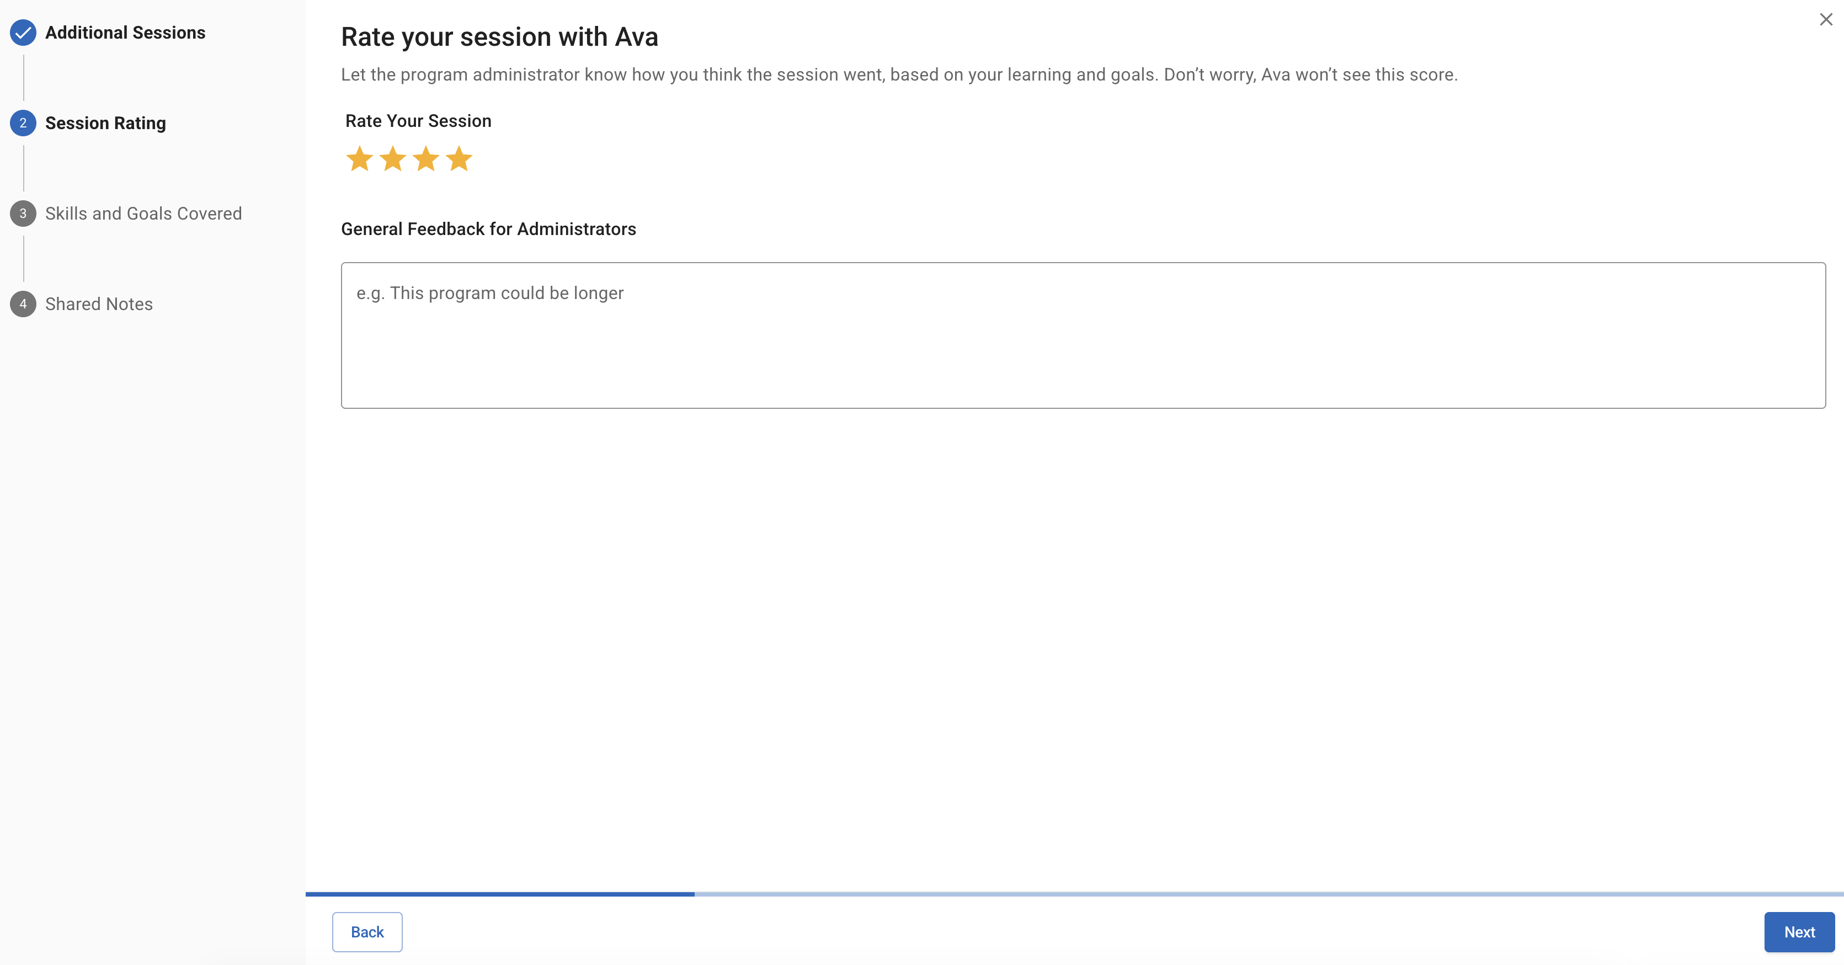Proceed with the Next button
This screenshot has height=965, width=1844.
pyautogui.click(x=1799, y=932)
